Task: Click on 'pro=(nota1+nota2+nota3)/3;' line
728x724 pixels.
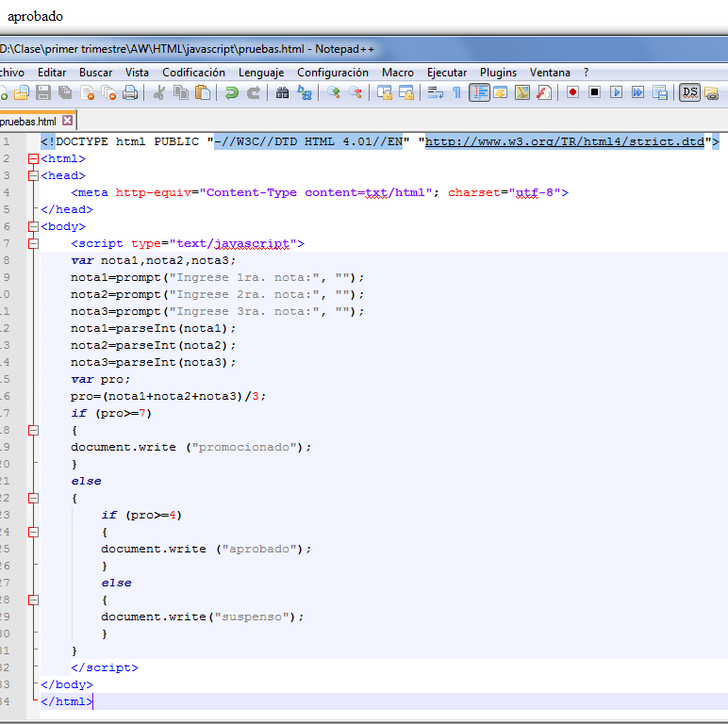Action: 168,396
